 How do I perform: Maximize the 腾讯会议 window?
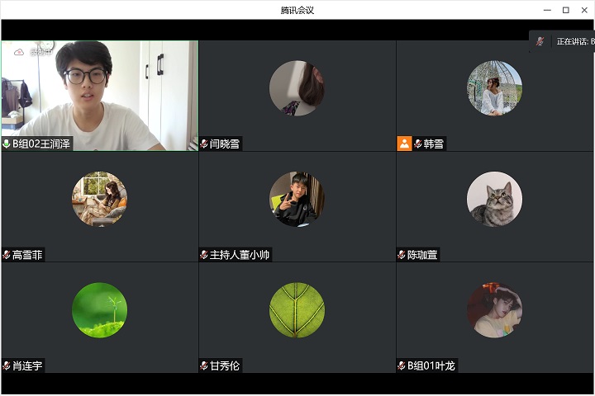[x=565, y=10]
